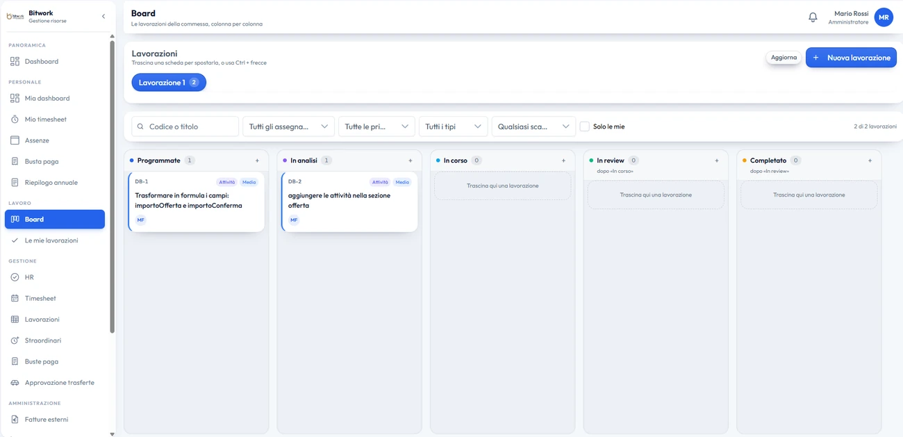Open the DB-2 card about sezione offerta
Viewport: 903px width, 437px height.
[349, 201]
